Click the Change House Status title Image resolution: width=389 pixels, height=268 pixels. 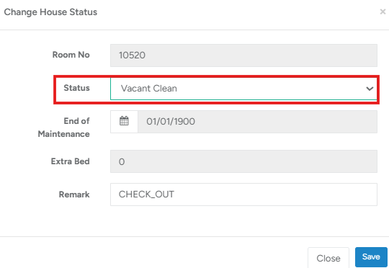tap(50, 12)
